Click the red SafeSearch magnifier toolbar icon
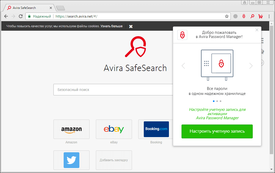Image resolution: width=275 pixels, height=173 pixels. pos(252,16)
